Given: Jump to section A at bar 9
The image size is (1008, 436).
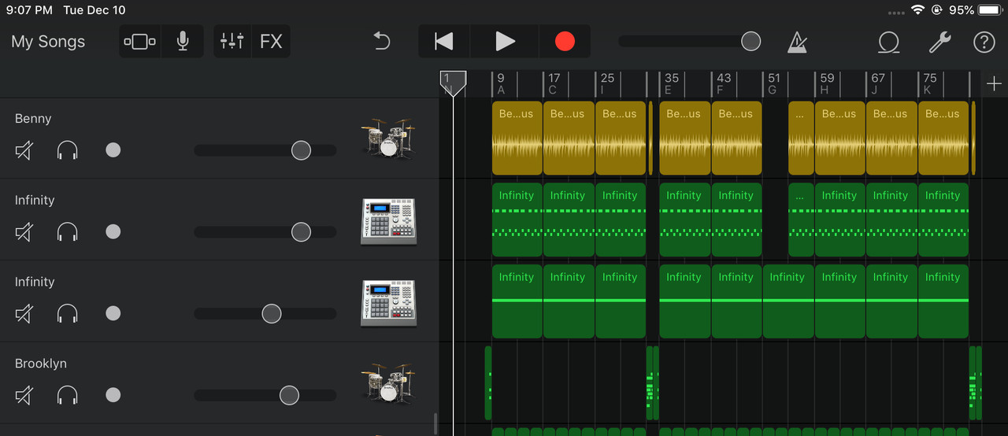Looking at the screenshot, I should tap(501, 83).
